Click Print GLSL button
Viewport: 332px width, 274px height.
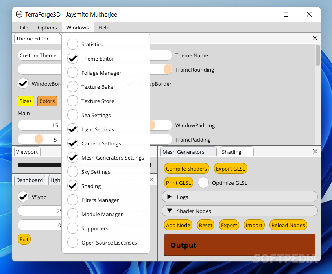point(179,183)
